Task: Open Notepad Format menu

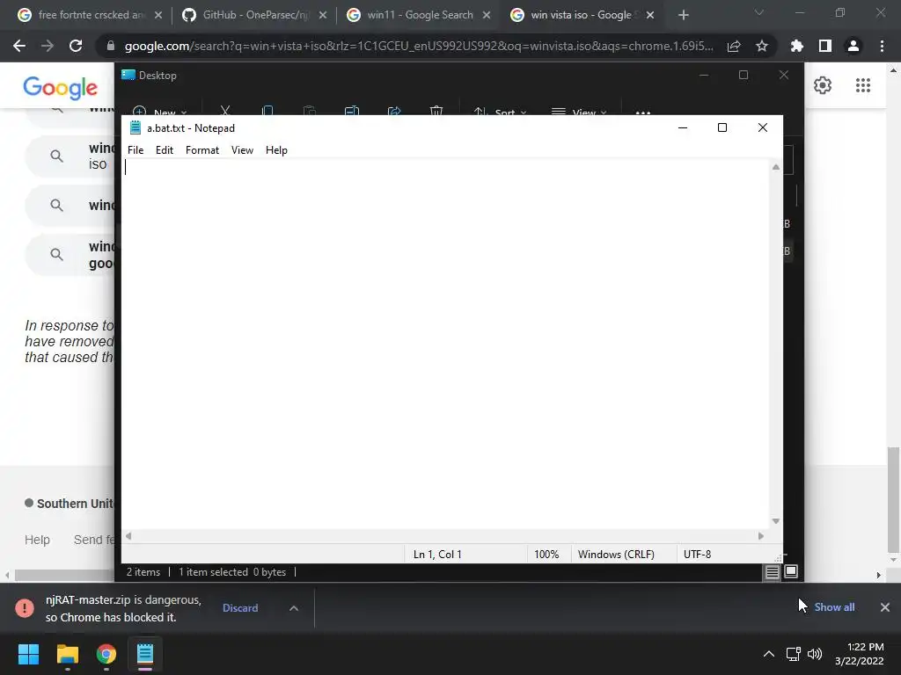Action: (x=202, y=149)
